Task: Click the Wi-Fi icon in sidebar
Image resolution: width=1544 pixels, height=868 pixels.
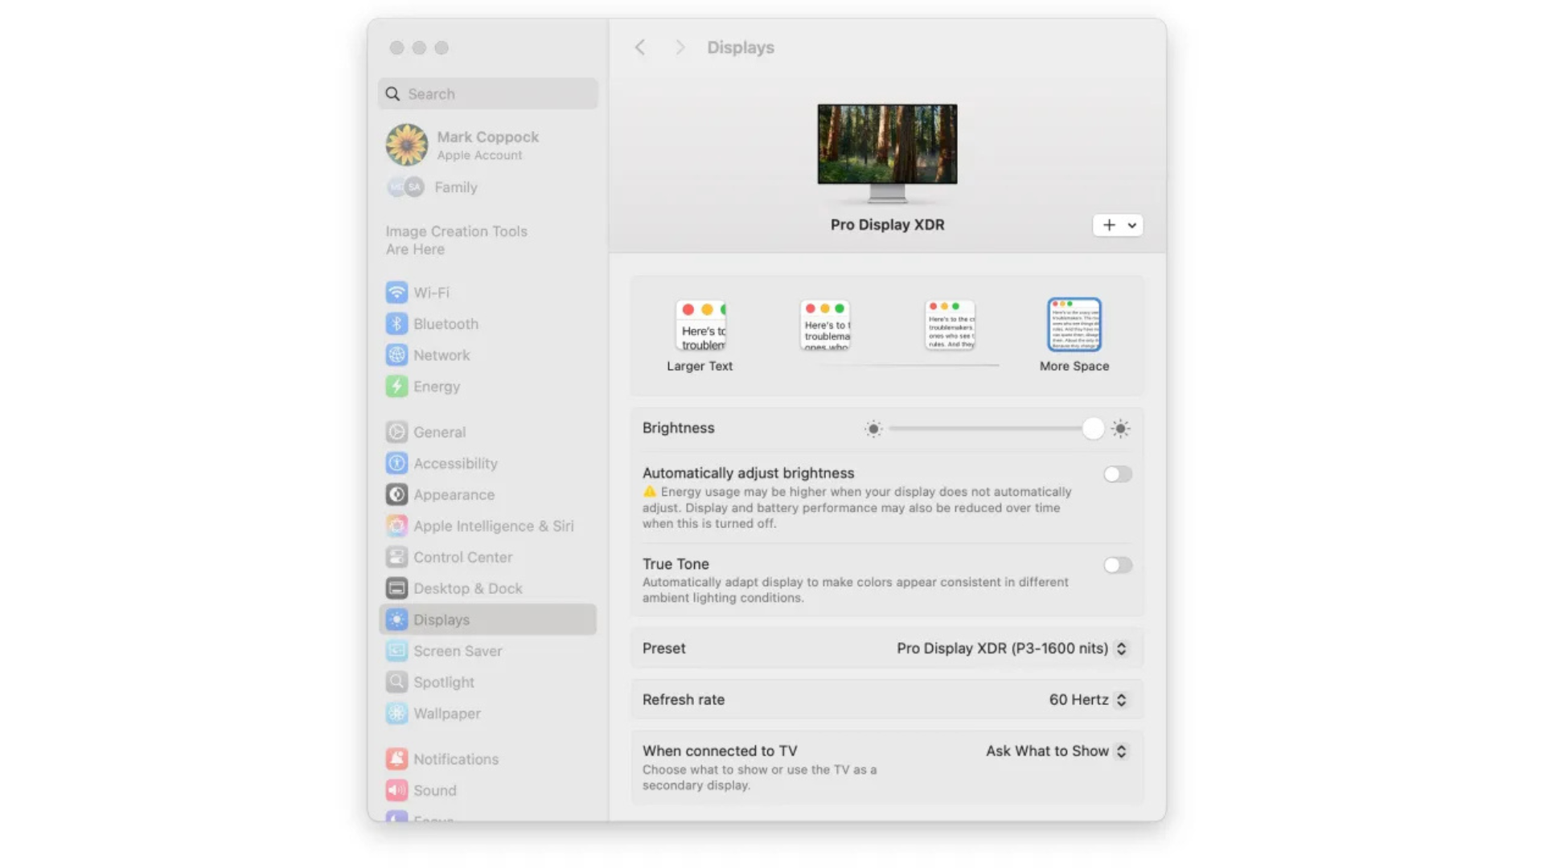Action: click(396, 293)
